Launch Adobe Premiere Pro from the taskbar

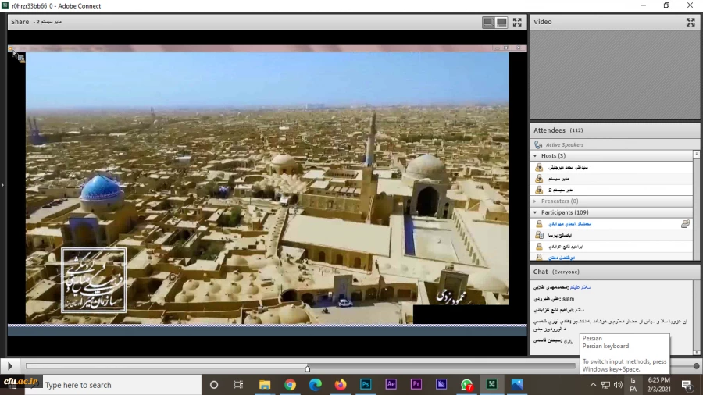tap(416, 385)
